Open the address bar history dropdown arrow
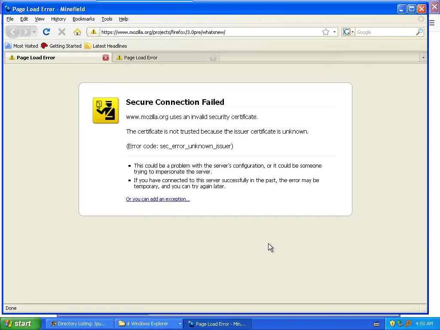The image size is (440, 330). coord(334,32)
